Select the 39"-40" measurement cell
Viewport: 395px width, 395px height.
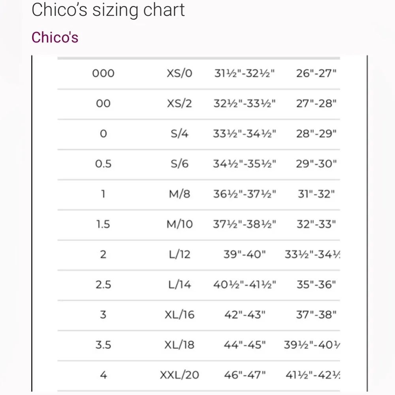pos(245,254)
